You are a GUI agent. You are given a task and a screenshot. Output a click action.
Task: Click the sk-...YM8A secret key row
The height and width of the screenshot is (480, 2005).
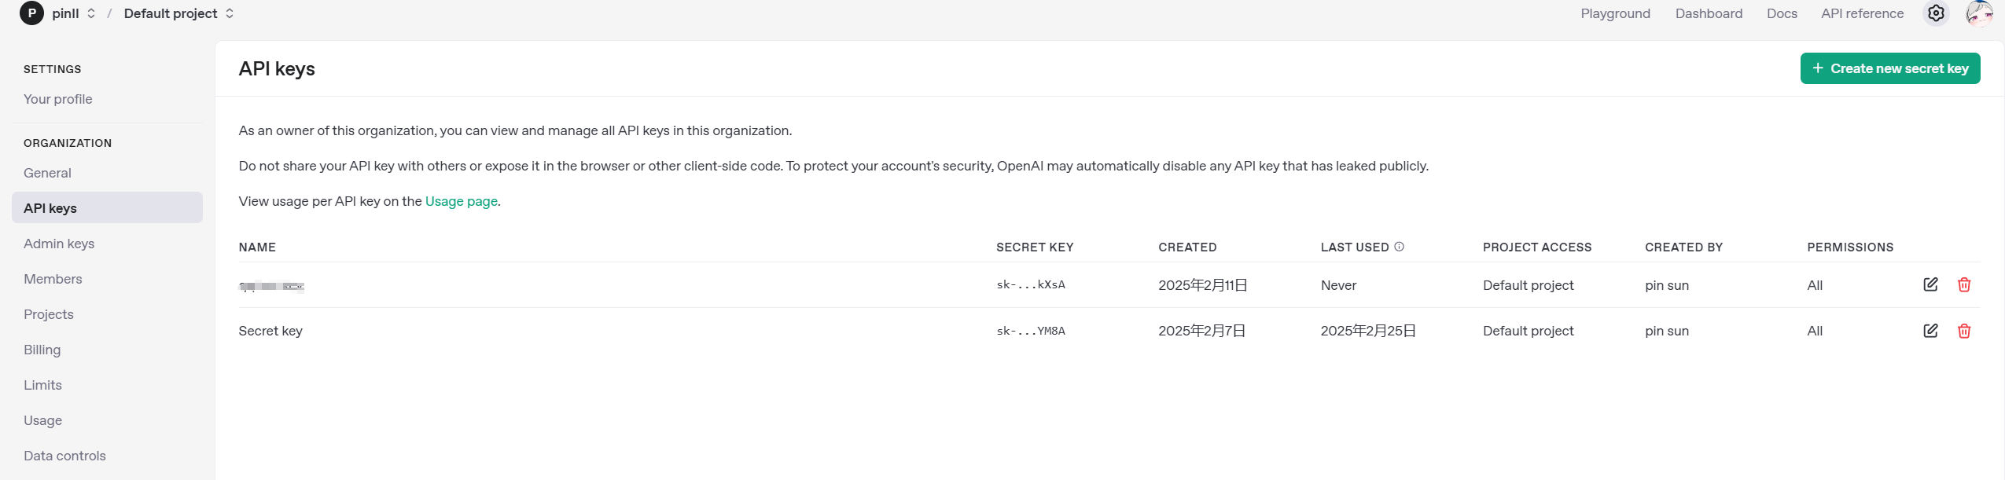click(1030, 331)
